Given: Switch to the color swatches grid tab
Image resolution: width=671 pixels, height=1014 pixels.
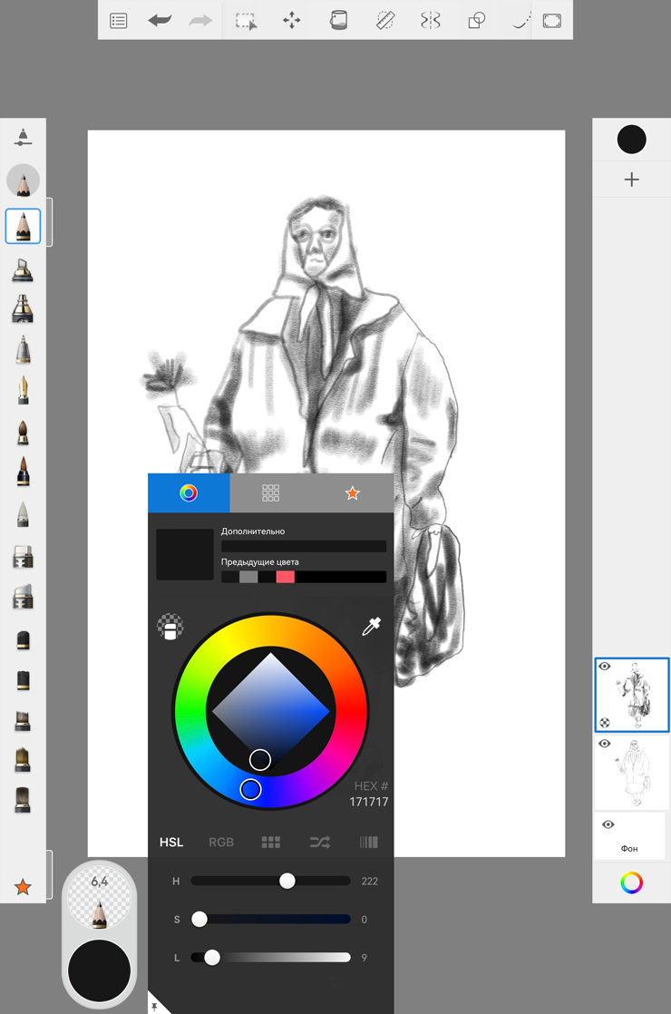Looking at the screenshot, I should [270, 492].
